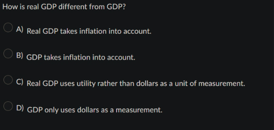Select radio button for answer B
The height and width of the screenshot is (130, 274).
coord(8,54)
